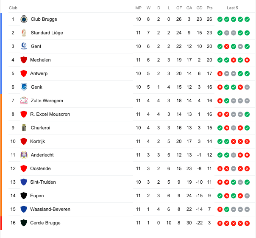256x238 pixels.
Task: Click the Last 5 column header
Action: pyautogui.click(x=232, y=8)
